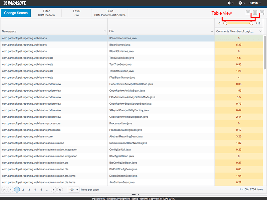Click the Change Search button
The image size is (267, 200).
tap(16, 13)
